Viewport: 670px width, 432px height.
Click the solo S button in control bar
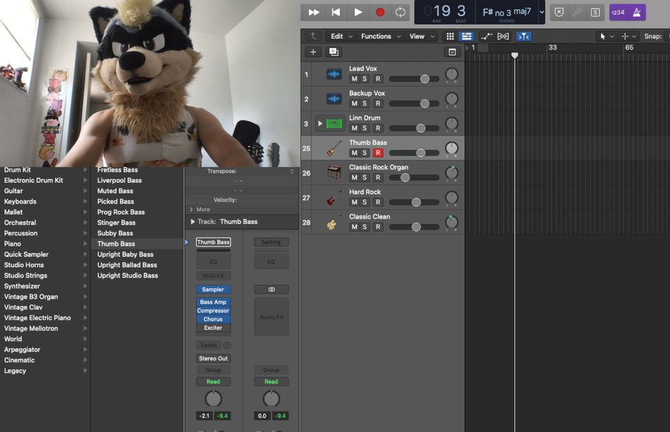pos(595,13)
